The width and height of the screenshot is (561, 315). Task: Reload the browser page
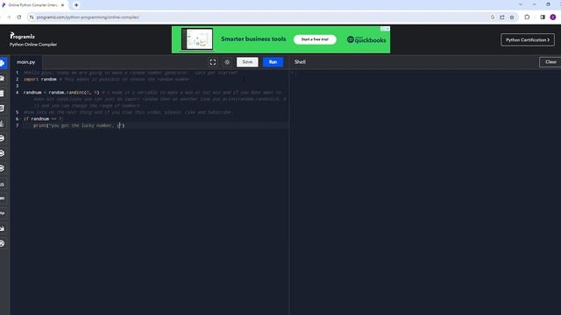(x=19, y=17)
